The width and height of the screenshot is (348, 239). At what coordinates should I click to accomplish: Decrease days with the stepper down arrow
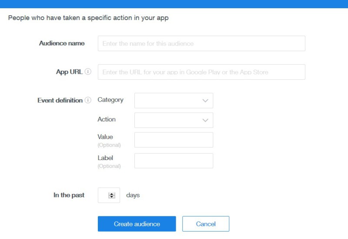pos(112,197)
